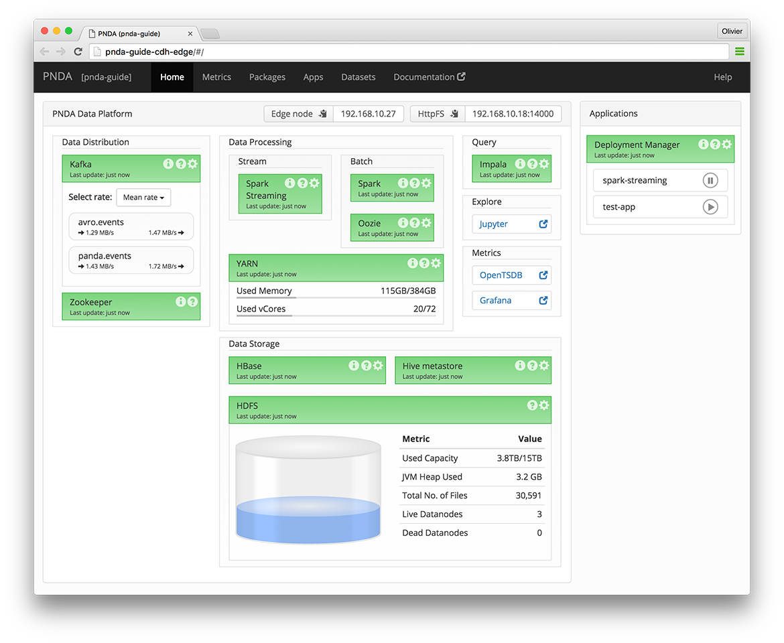Pause the spark-streaming application
The image size is (784, 643).
click(x=710, y=180)
